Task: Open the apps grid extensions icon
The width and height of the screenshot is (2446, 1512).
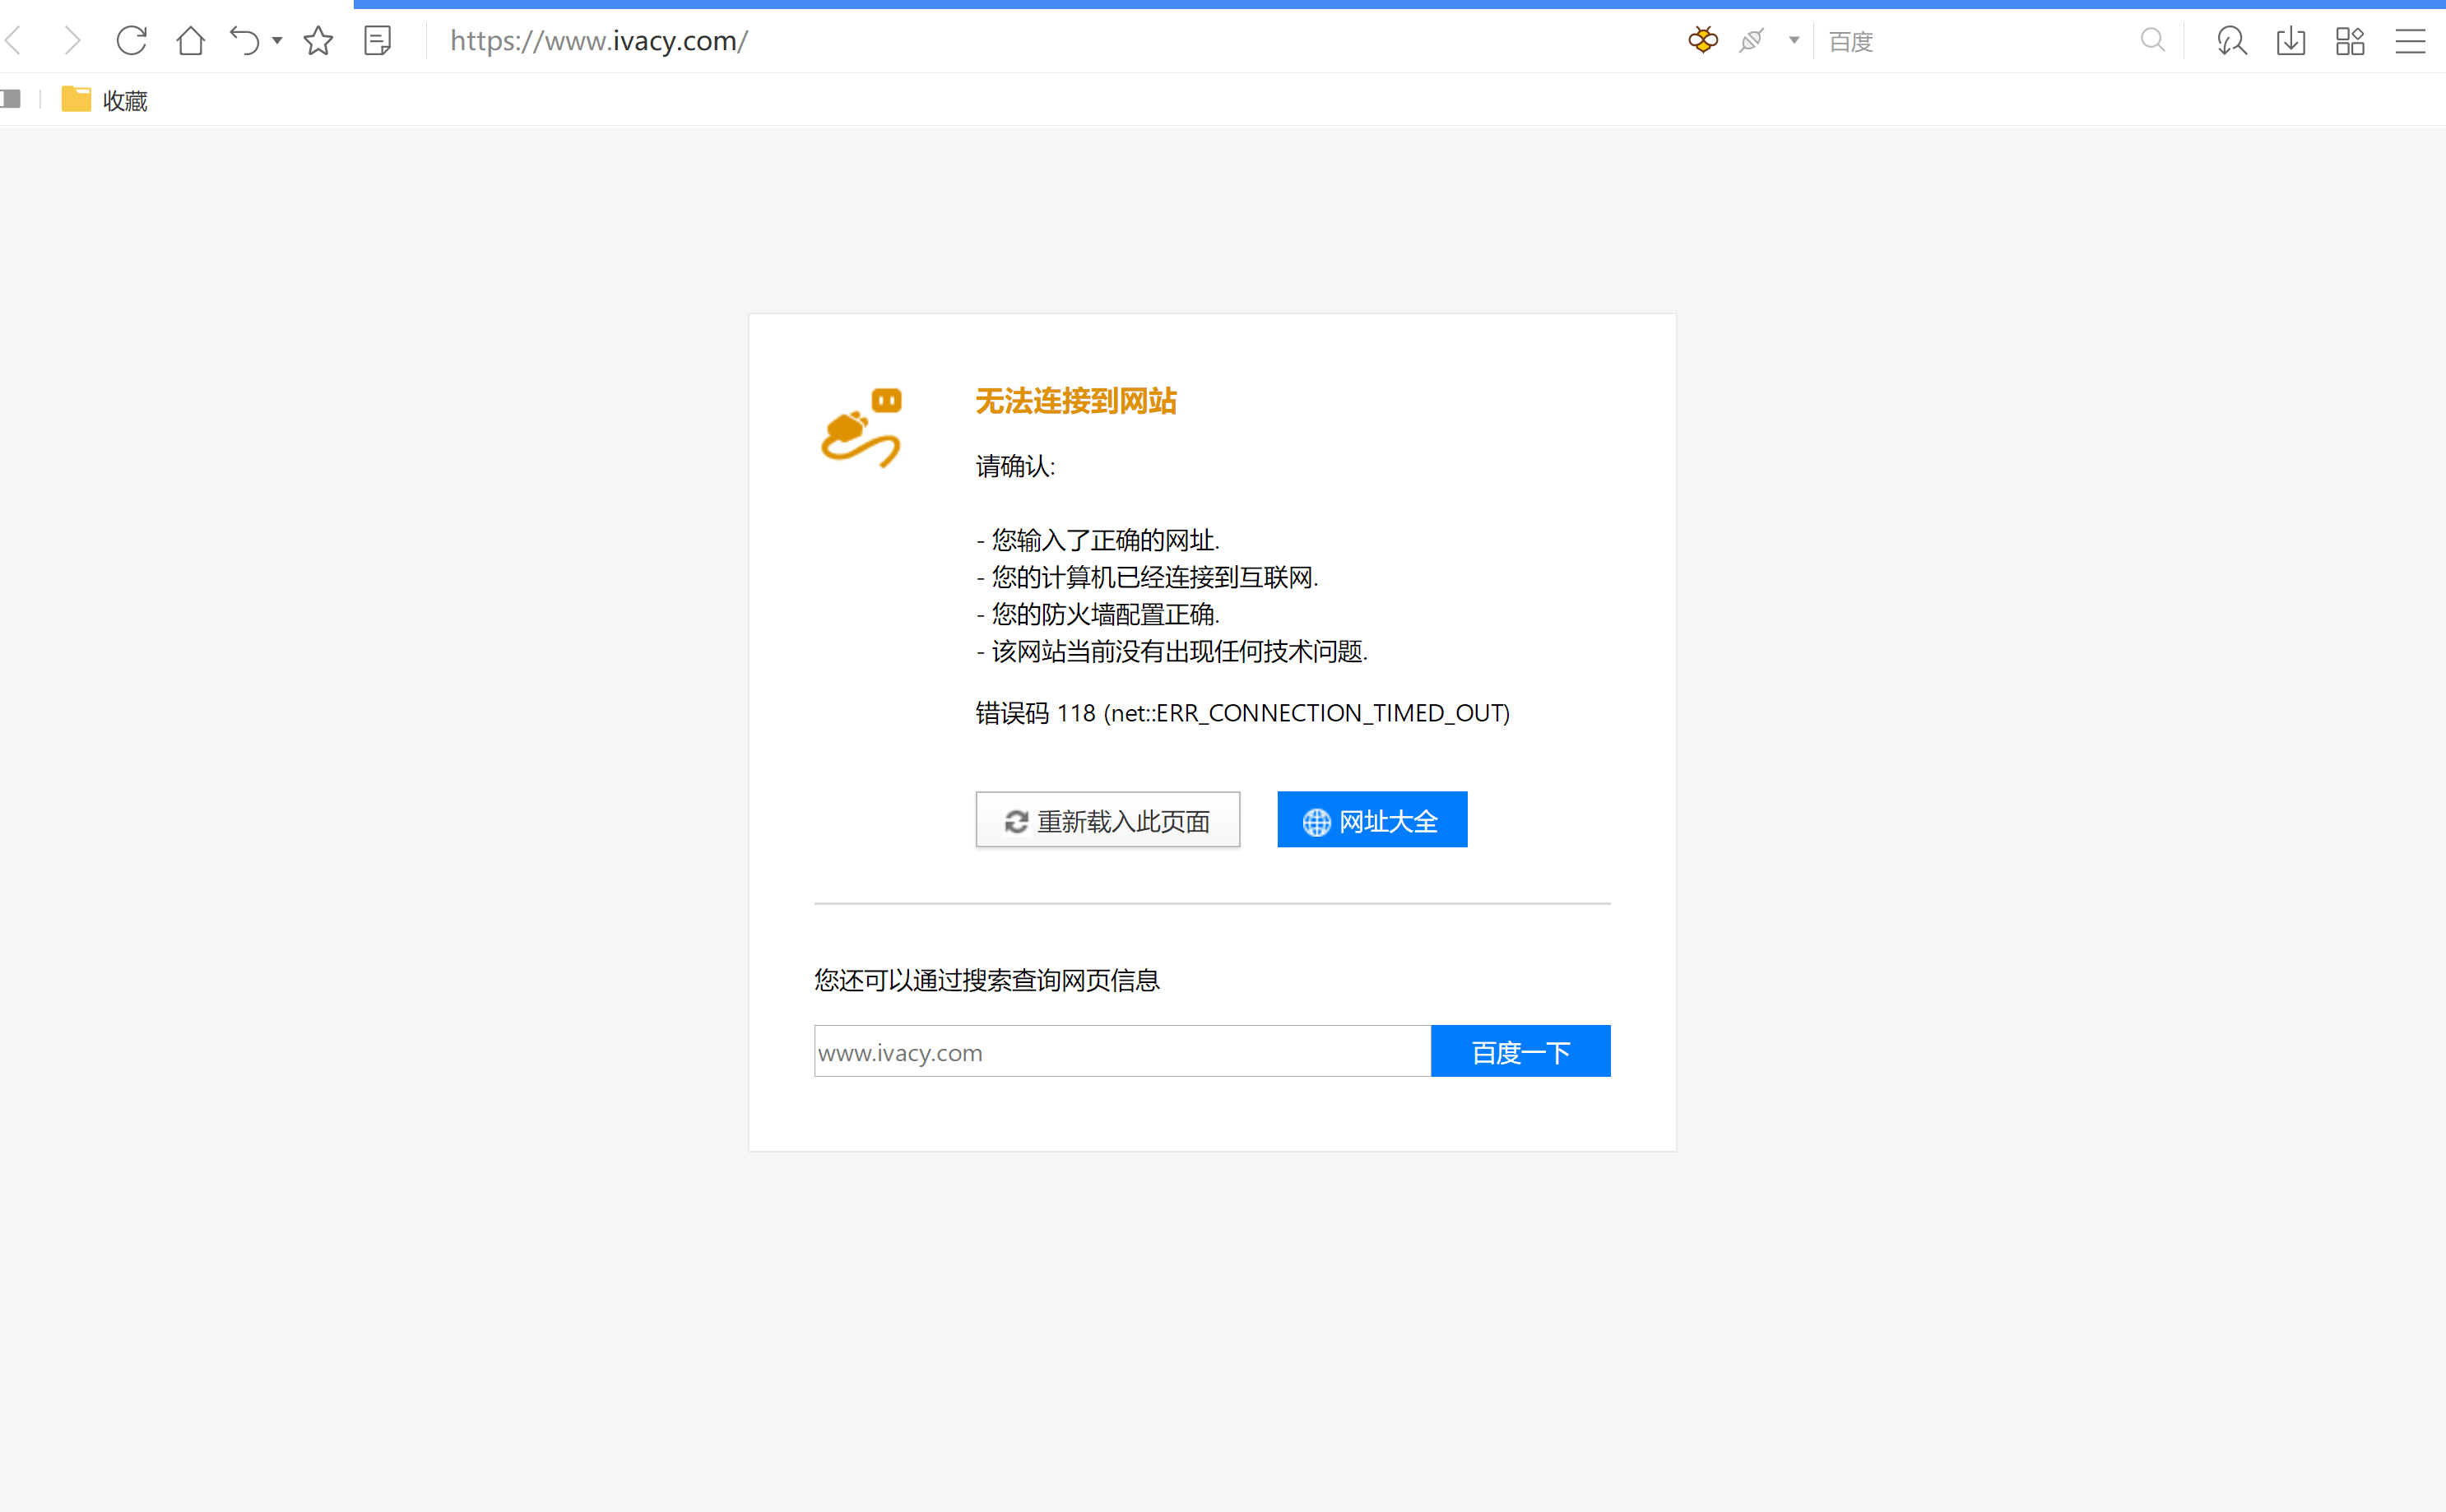Action: [x=2350, y=41]
